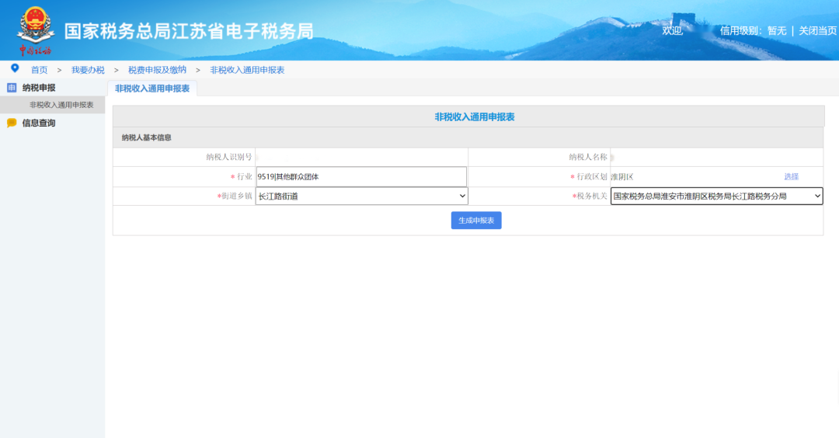Click the 生成申报表 button

[476, 221]
